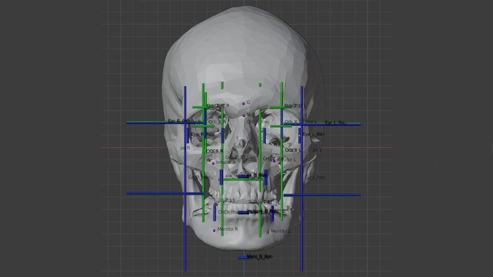Select the G landmark point on forehead

tap(243, 103)
